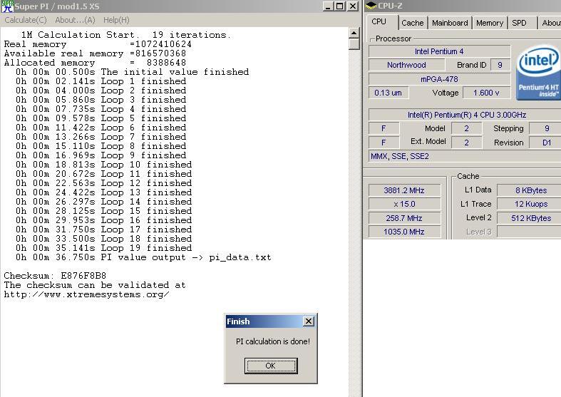
Task: Close the Finish dialog
Action: [309, 321]
